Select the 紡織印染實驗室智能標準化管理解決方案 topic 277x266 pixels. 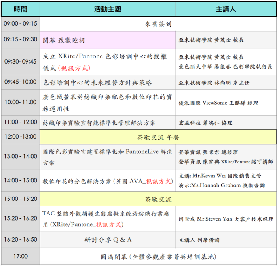click(x=99, y=123)
